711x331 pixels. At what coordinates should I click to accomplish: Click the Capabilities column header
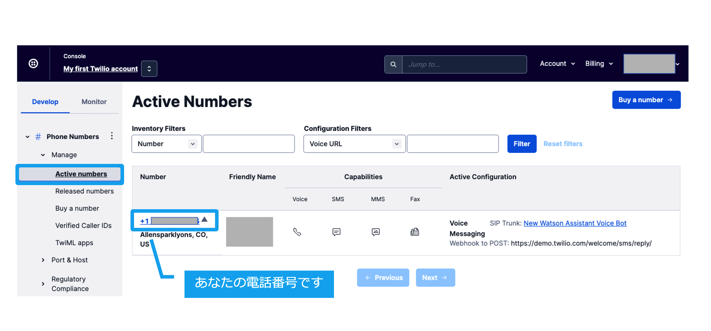363,177
